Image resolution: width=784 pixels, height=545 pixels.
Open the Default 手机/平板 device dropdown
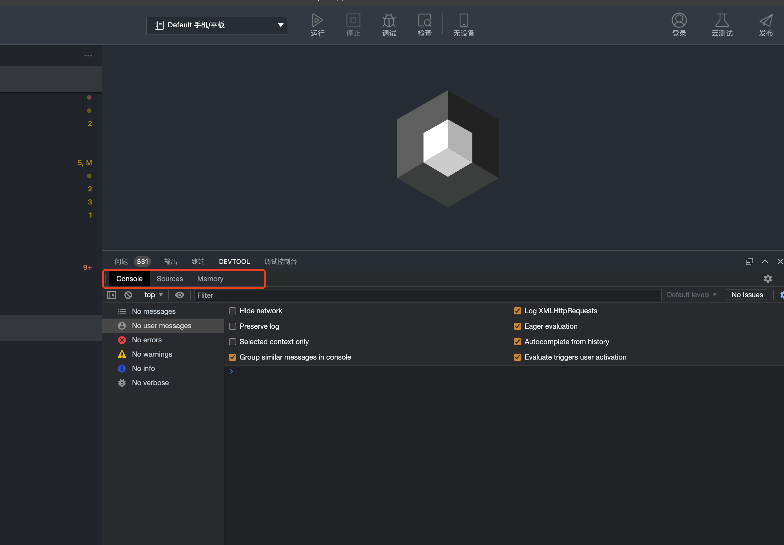point(217,25)
